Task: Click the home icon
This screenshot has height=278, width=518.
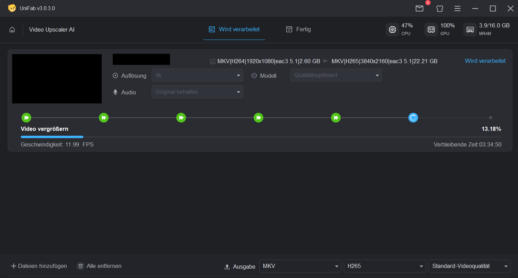Action: pos(12,30)
